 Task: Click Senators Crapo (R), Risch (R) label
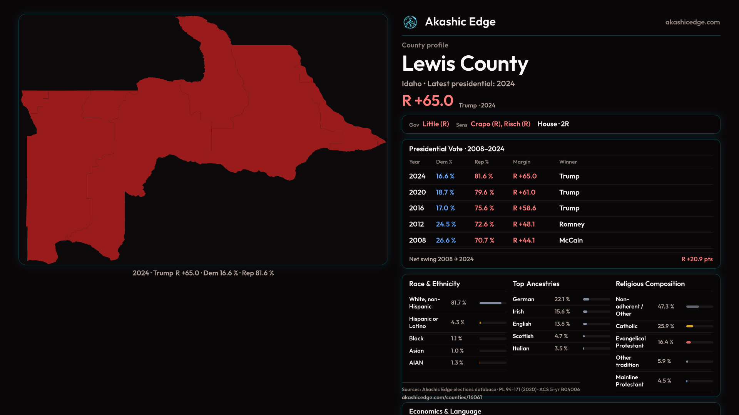tap(500, 124)
